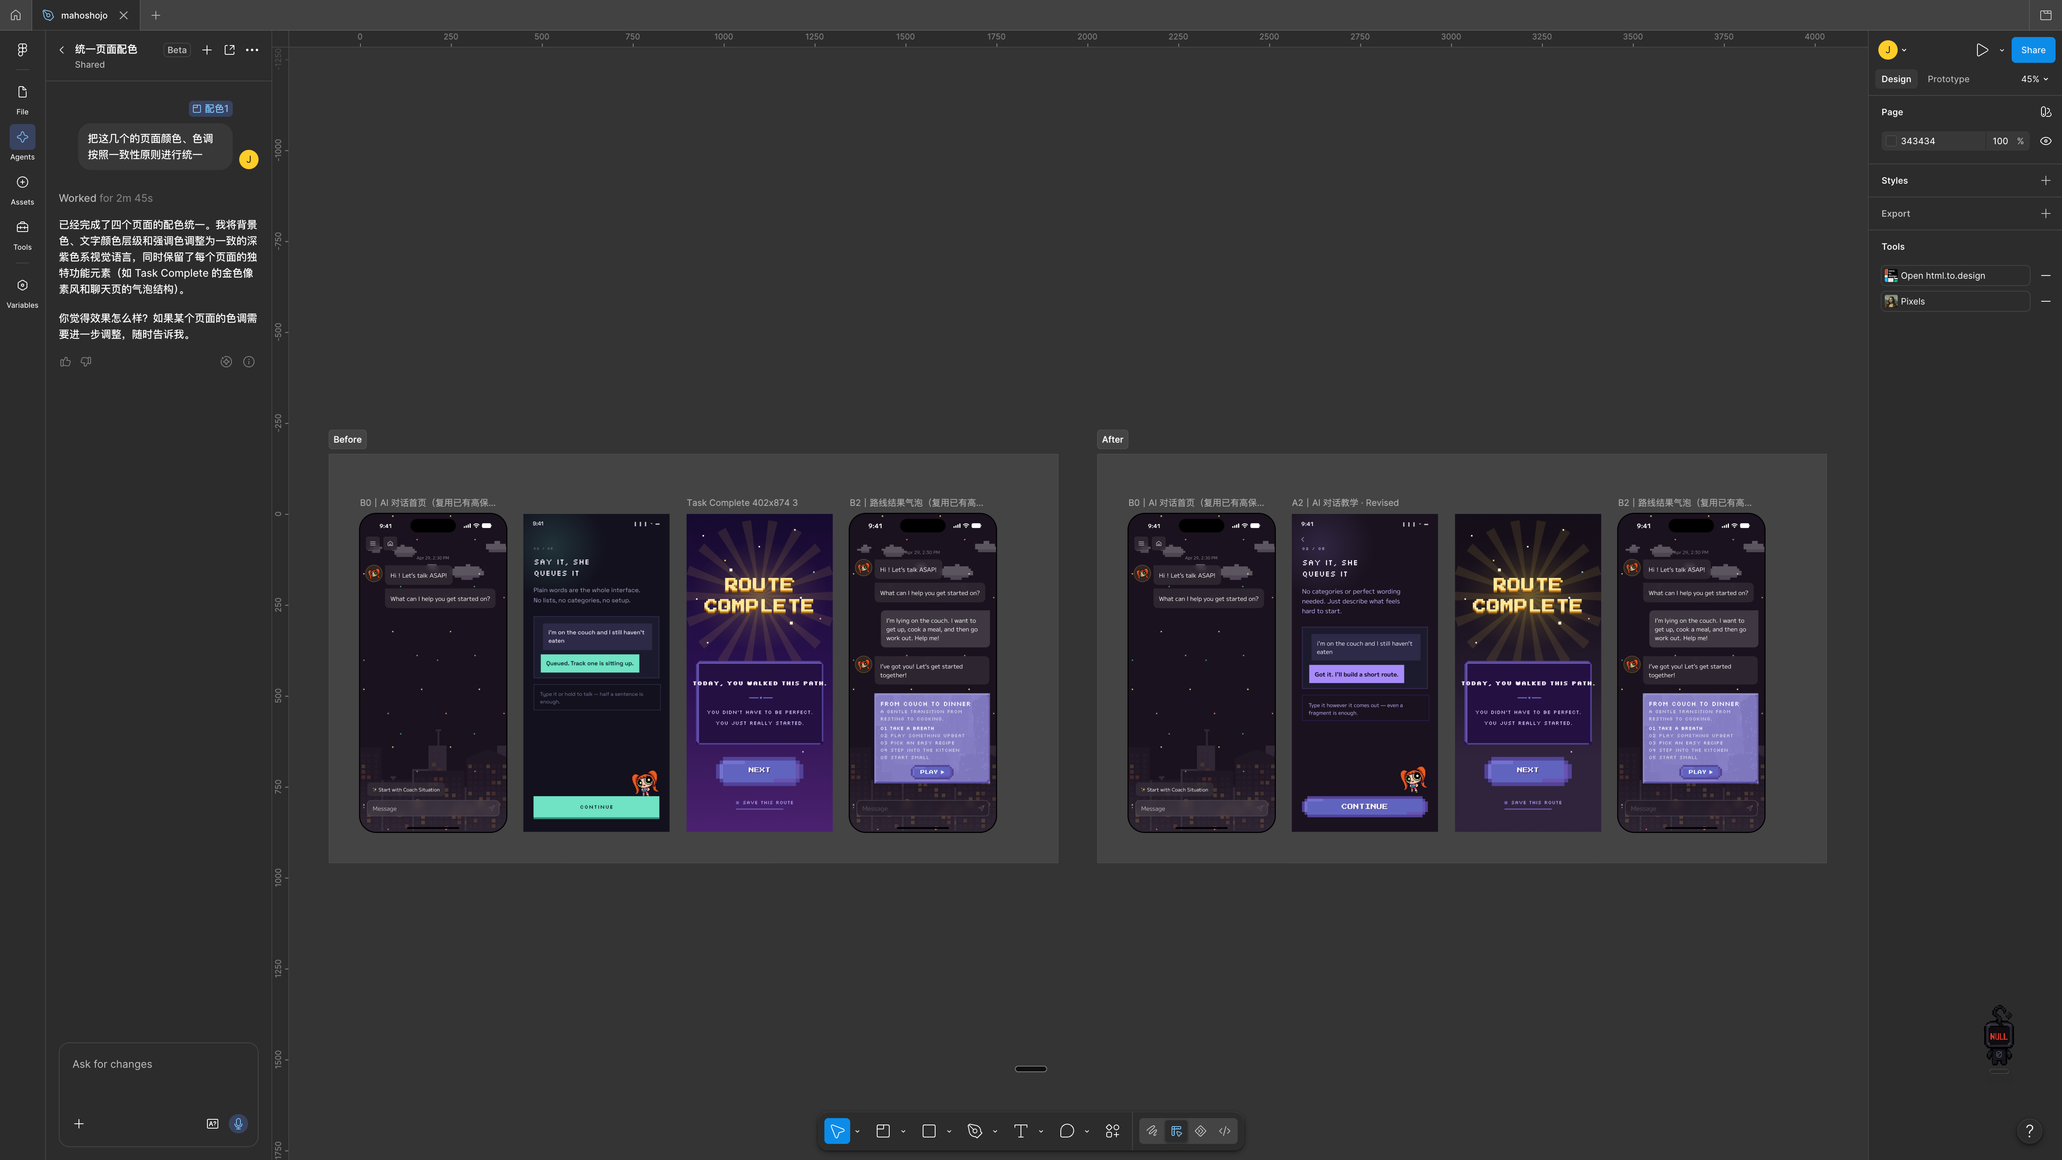Expand the 'Worked for 2m 45s' details
The width and height of the screenshot is (2062, 1160).
tap(106, 199)
